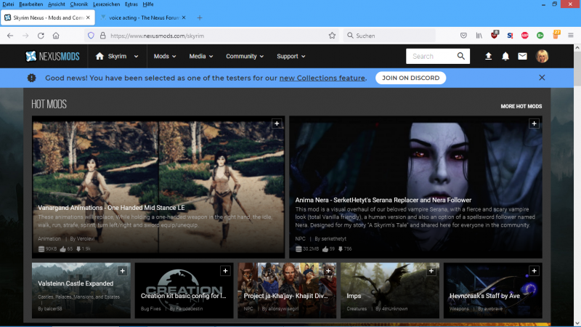Open Hevnoraak's Staff by Ave thumbnail
Image resolution: width=581 pixels, height=327 pixels.
click(493, 290)
